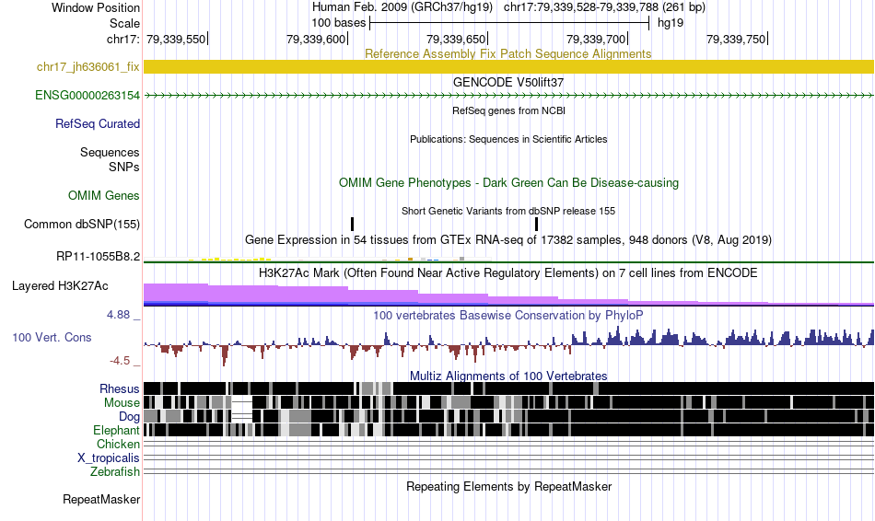Select the Mouse alignment row label

(x=122, y=403)
